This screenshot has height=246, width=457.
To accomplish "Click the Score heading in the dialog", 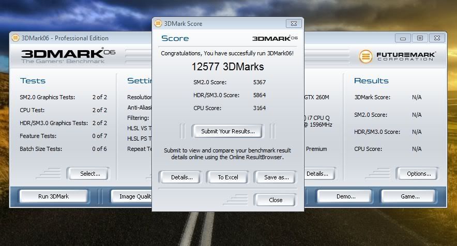I will (175, 38).
